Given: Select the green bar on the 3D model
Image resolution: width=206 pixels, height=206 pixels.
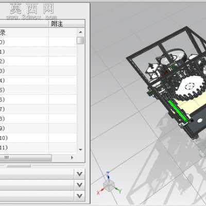Looking at the screenshot, I should pyautogui.click(x=178, y=111).
